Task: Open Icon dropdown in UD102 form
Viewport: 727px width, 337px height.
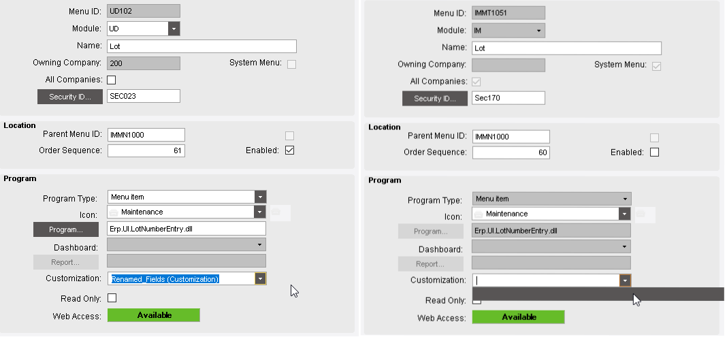Action: click(261, 212)
